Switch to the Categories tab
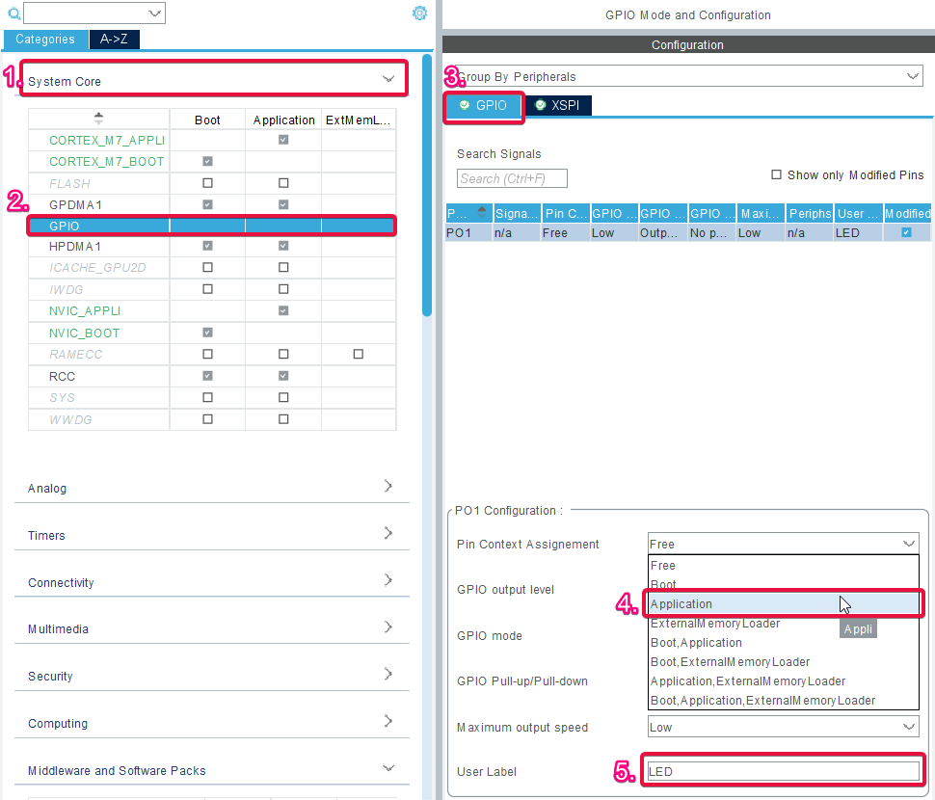 [45, 40]
